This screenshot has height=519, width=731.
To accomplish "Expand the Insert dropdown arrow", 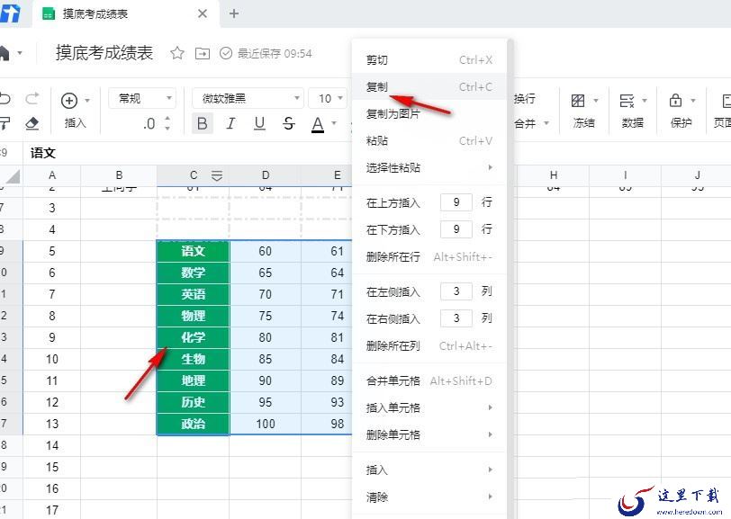I will (x=87, y=100).
